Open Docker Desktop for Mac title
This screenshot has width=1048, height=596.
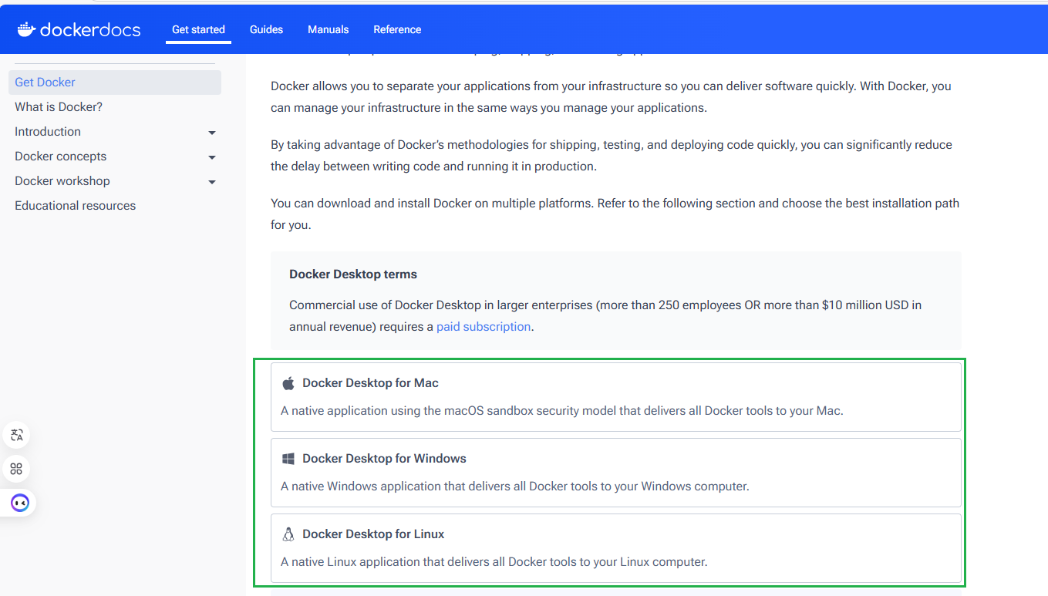[x=370, y=383]
